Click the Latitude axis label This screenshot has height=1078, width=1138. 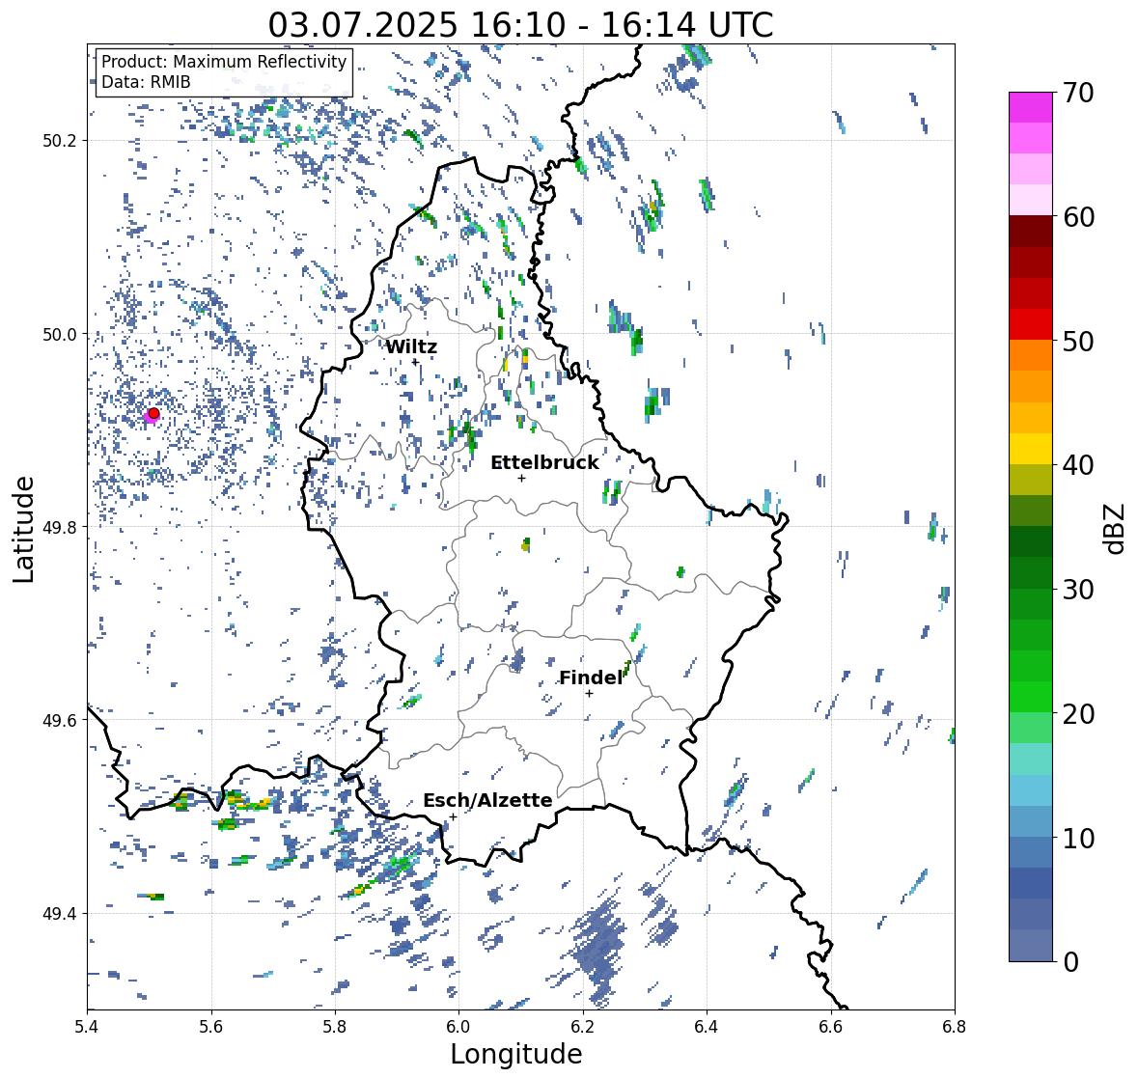click(24, 529)
